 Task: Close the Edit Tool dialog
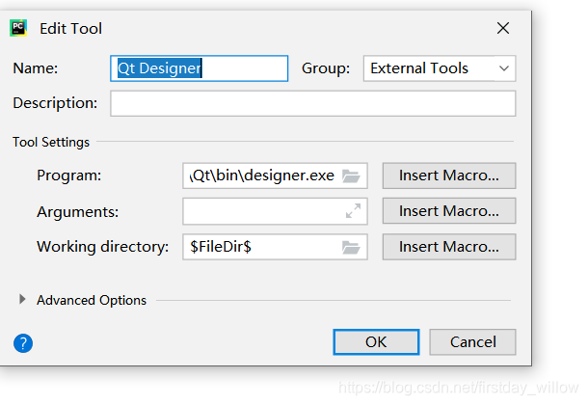503,28
